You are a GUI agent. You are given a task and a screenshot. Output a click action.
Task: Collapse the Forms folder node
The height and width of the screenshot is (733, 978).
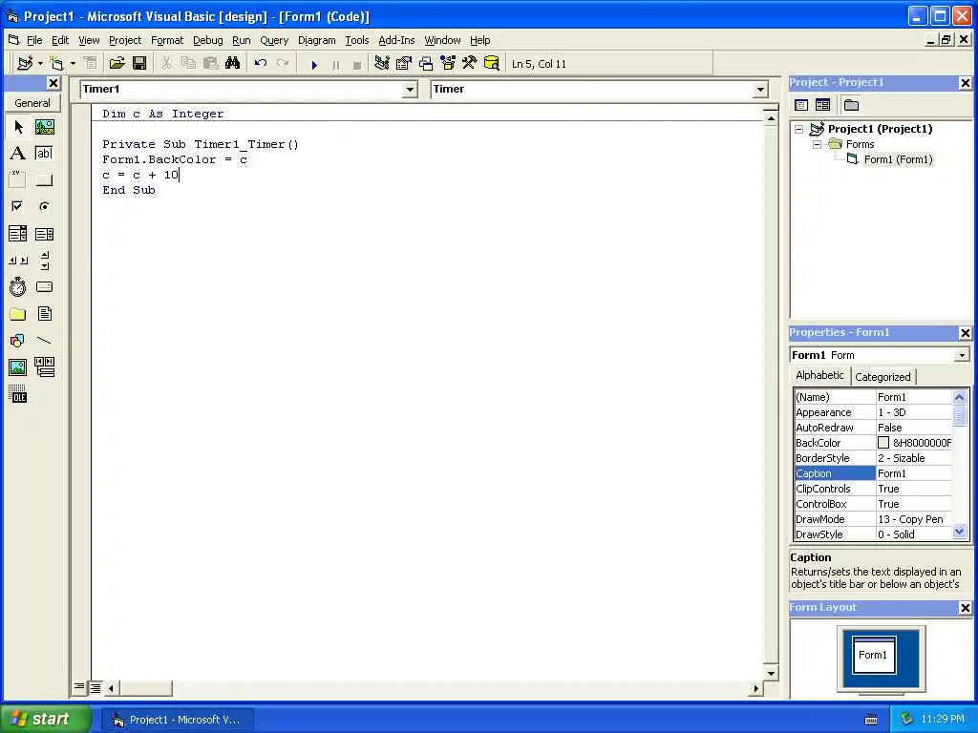pos(818,145)
